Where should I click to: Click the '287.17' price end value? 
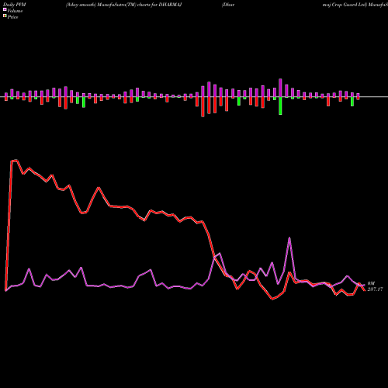[375, 289]
